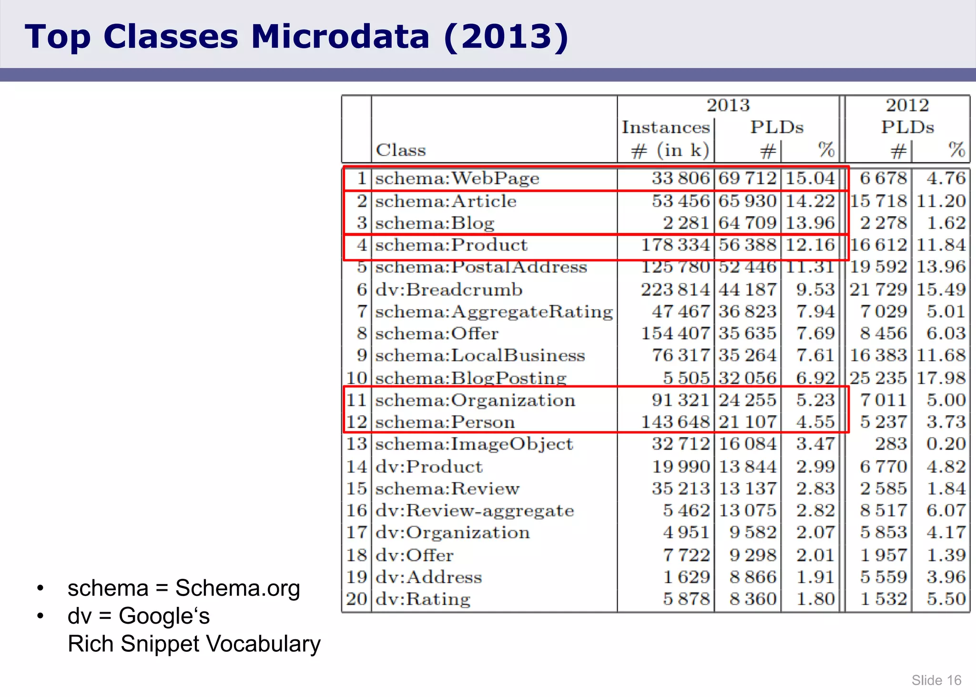Click the Rich Snippet Vocabulary line
The height and width of the screenshot is (697, 976).
194,644
